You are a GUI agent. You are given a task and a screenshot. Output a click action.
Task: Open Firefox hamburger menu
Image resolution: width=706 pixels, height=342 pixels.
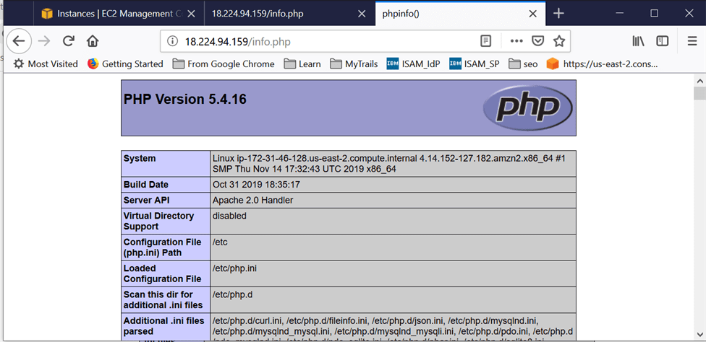[x=692, y=41]
